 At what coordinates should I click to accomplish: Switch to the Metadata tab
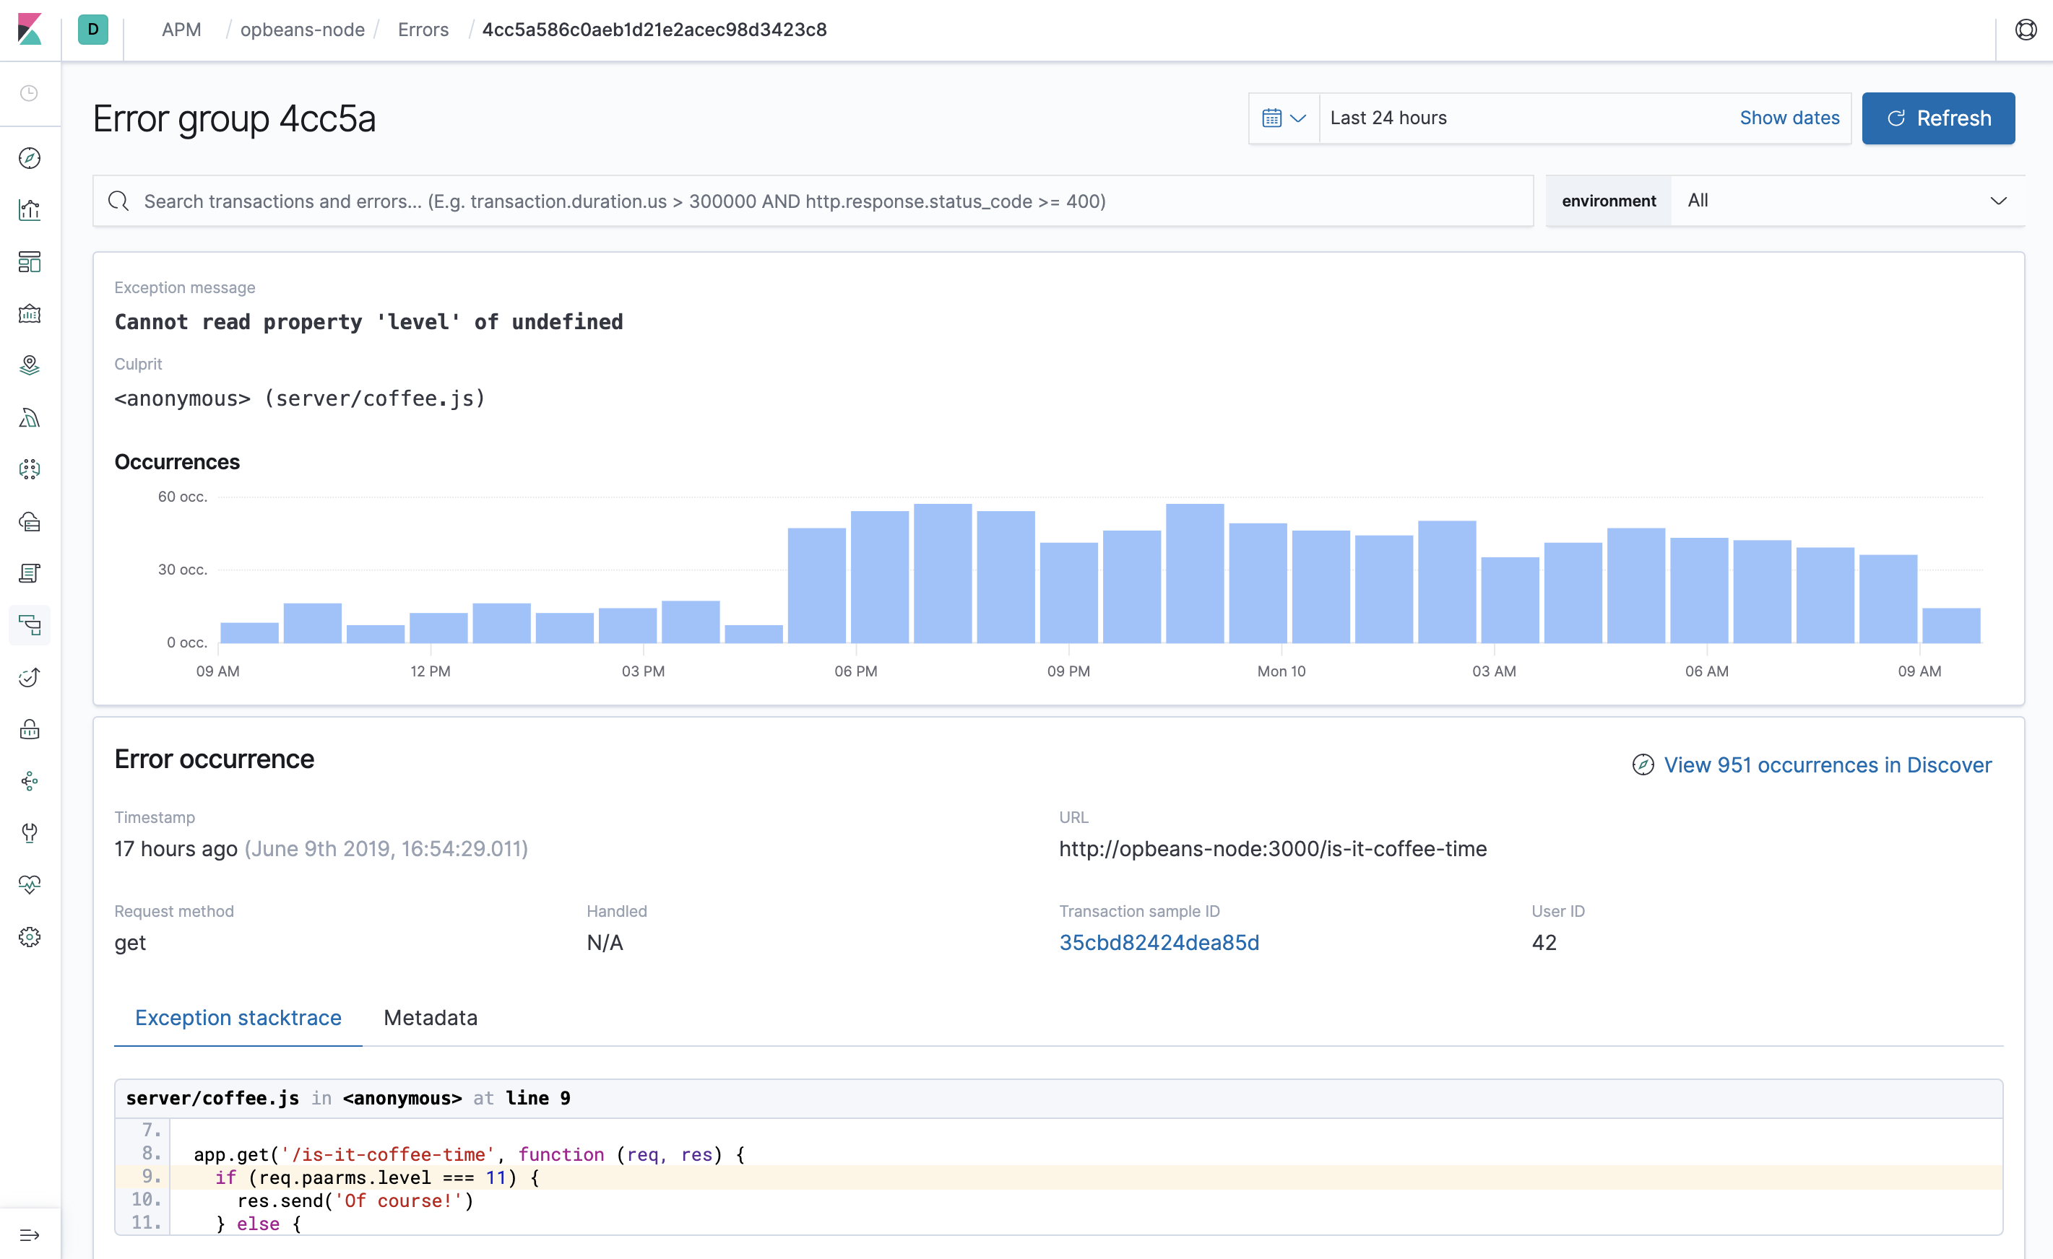[x=431, y=1017]
